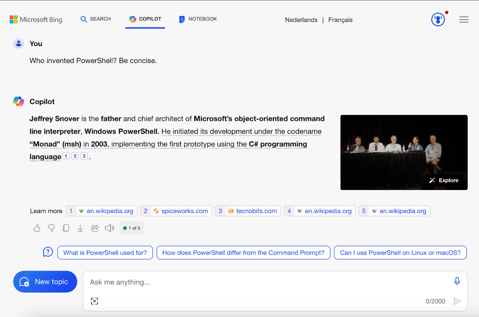Play the read aloud speaker icon
This screenshot has width=479, height=317.
[x=109, y=228]
